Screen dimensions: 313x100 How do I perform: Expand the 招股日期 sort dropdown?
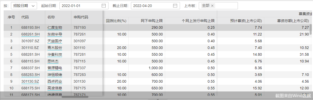pyautogui.click(x=24, y=6)
